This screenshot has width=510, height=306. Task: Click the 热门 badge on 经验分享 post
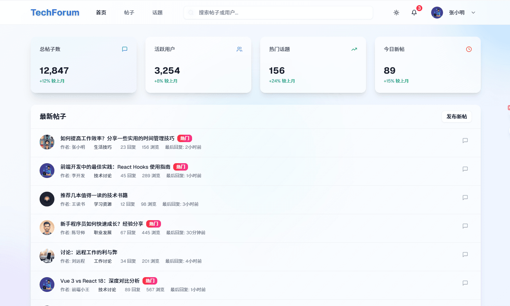point(154,224)
